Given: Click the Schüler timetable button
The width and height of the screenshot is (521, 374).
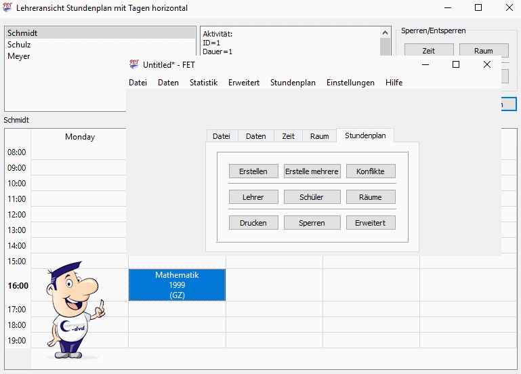Looking at the screenshot, I should pyautogui.click(x=312, y=197).
